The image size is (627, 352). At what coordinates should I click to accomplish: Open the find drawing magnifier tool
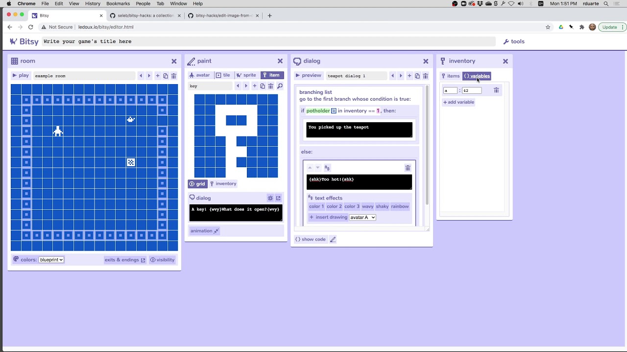pyautogui.click(x=280, y=86)
